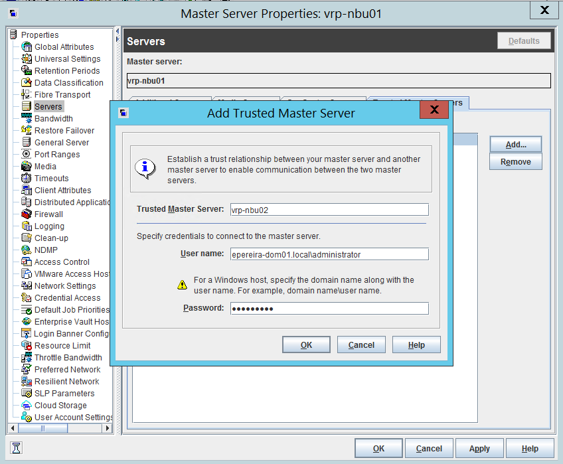This screenshot has width=563, height=464.
Task: Click the split-pane collapse arrows
Action: pyautogui.click(x=118, y=35)
